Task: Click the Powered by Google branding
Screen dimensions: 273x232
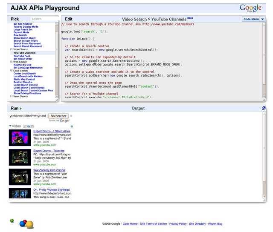Action: tap(60, 120)
